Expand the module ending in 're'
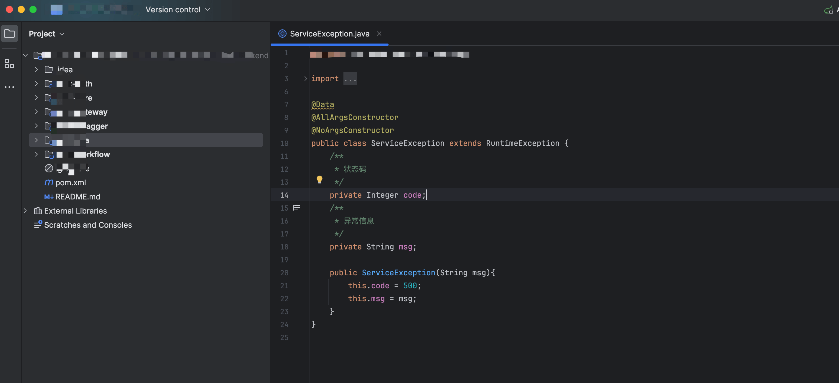Image resolution: width=839 pixels, height=383 pixels. pos(36,98)
